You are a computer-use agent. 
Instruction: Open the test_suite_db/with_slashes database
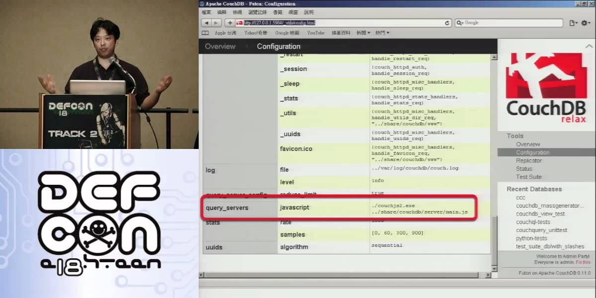pyautogui.click(x=550, y=246)
